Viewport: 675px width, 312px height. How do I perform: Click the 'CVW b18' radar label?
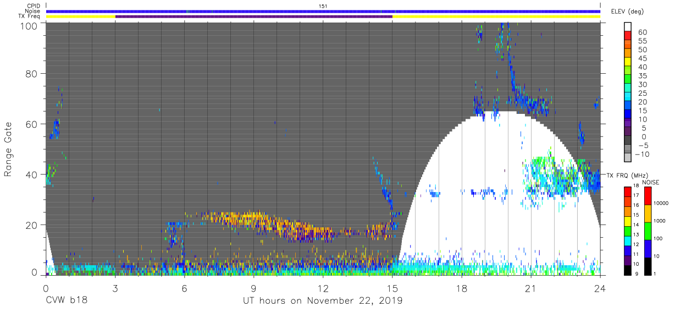[x=66, y=301]
